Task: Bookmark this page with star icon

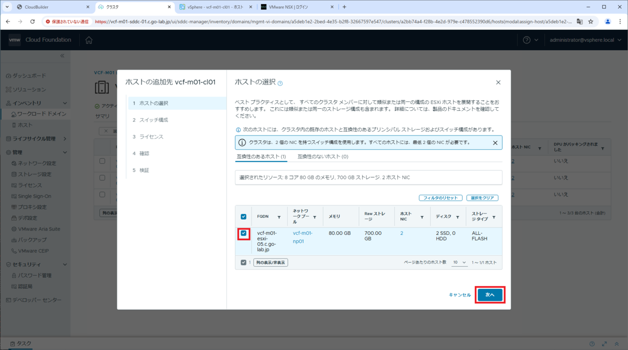Action: pos(591,21)
